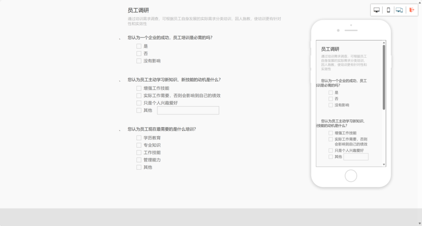Viewport: 422px width, 226px height.
Task: Check the "是" option inside the phone preview
Action: coord(331,92)
